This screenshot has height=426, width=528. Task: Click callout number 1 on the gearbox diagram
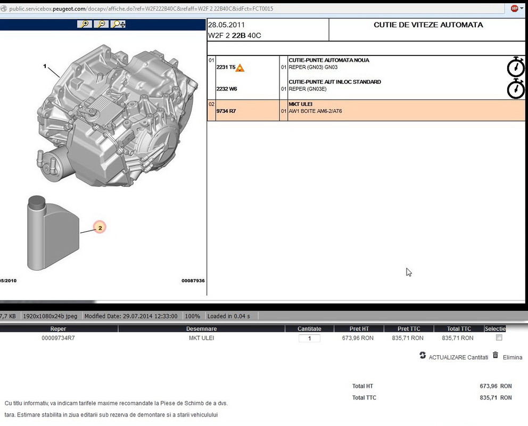(45, 67)
